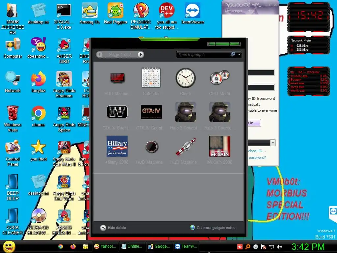Open the Windows Vista recycle bin icon
This screenshot has height=253, width=337.
pyautogui.click(x=13, y=119)
